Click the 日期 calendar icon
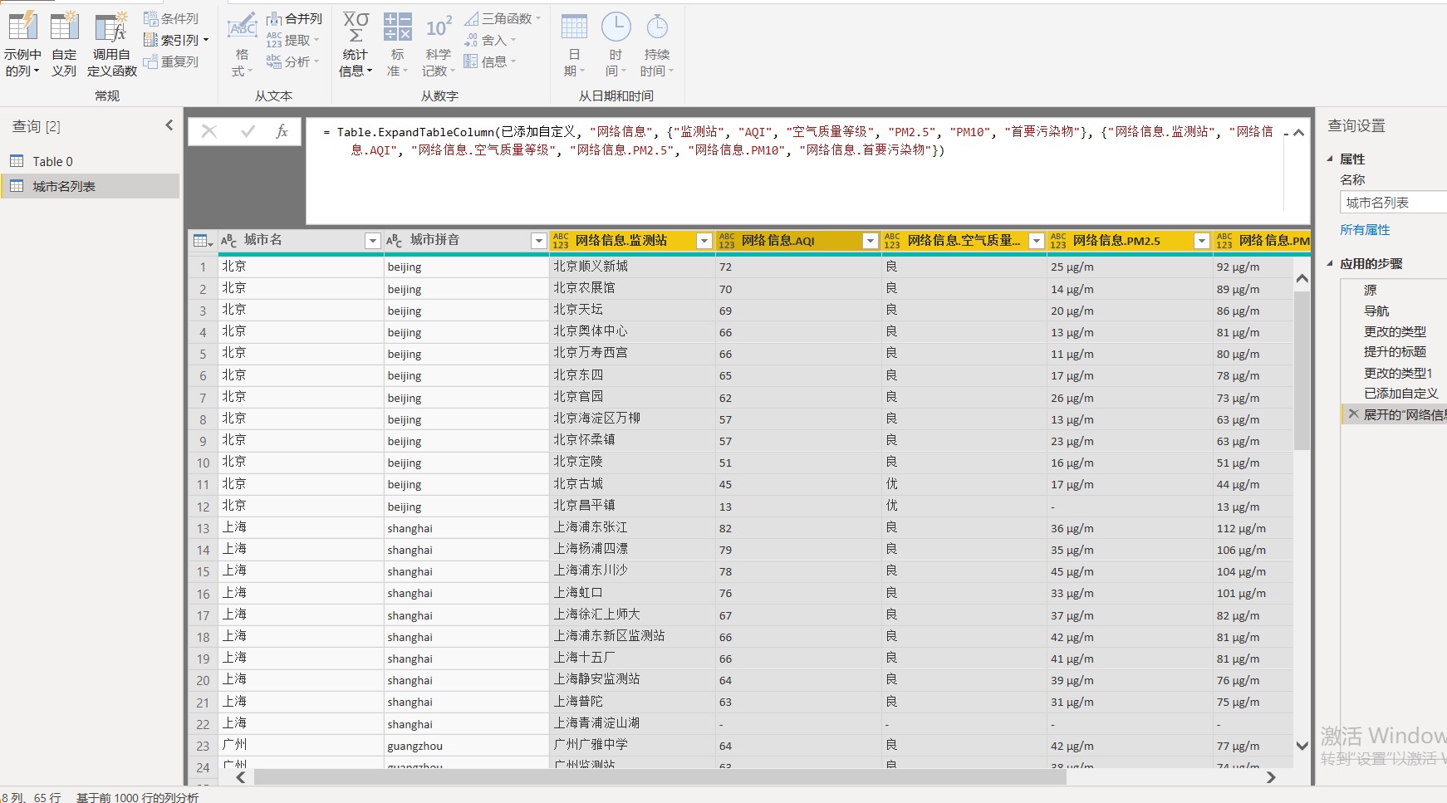 (574, 27)
